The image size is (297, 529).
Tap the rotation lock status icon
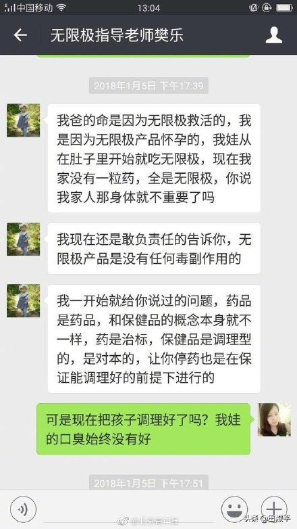pos(267,7)
